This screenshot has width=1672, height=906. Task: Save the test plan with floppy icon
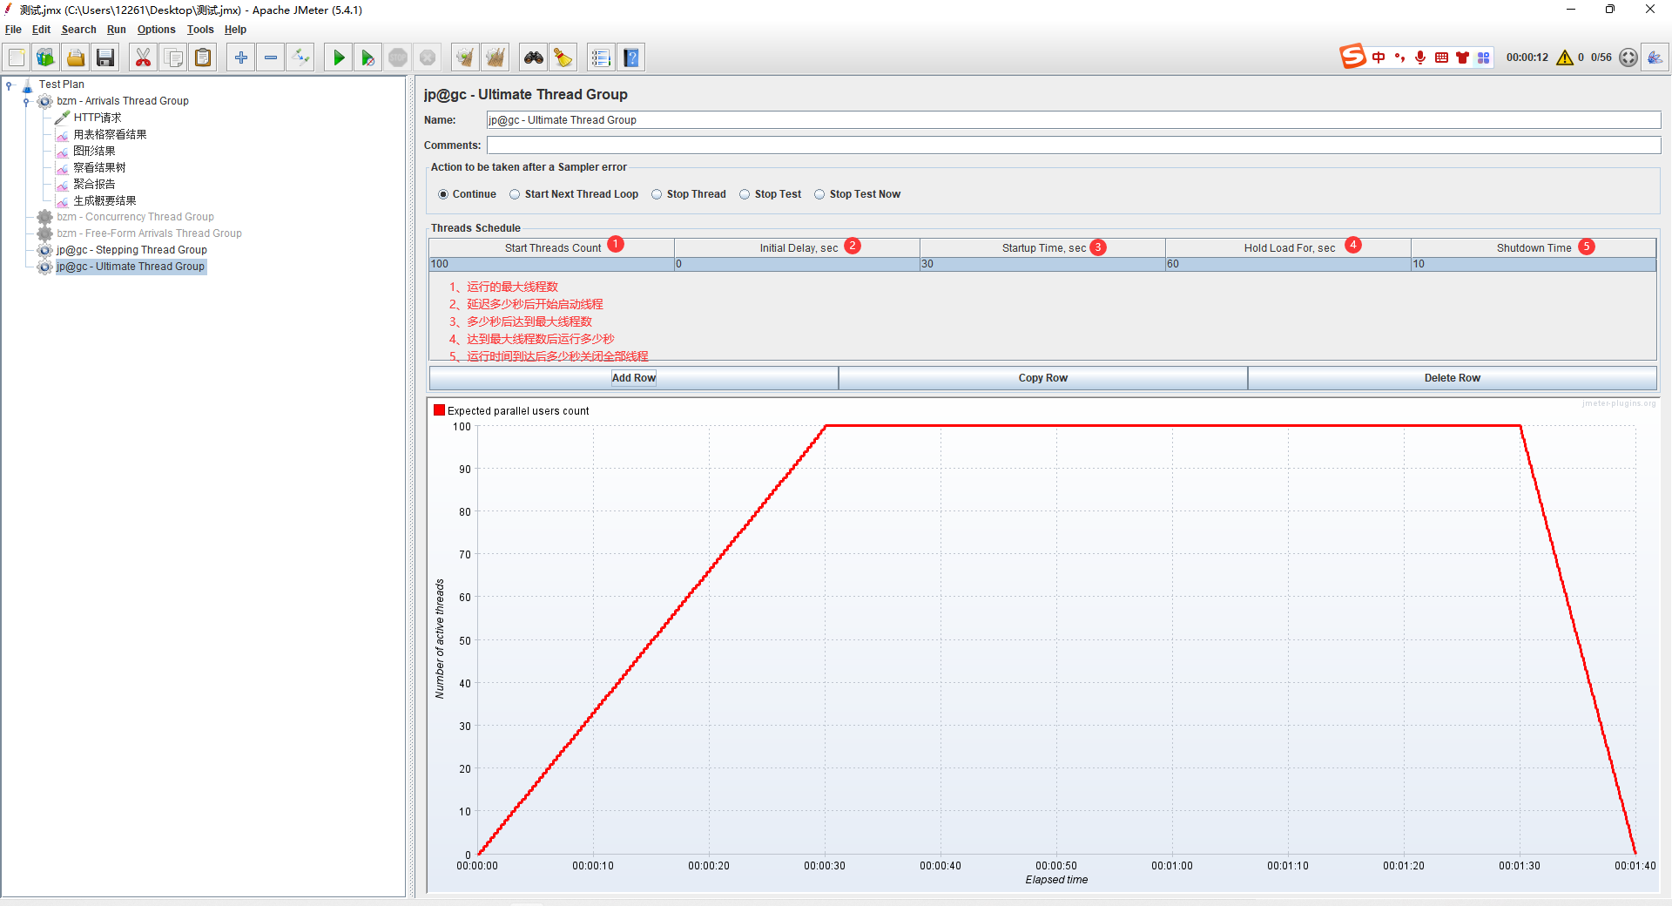tap(105, 57)
